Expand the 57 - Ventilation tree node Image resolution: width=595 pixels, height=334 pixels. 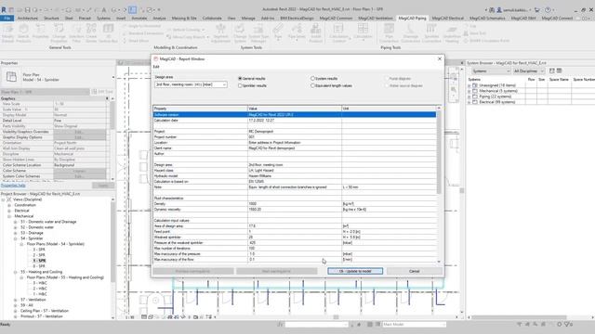pos(15,300)
